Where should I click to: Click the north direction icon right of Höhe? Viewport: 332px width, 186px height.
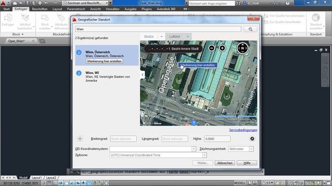252,138
